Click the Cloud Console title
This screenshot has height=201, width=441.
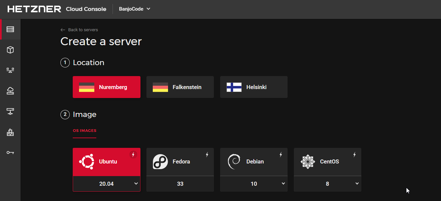pos(86,9)
